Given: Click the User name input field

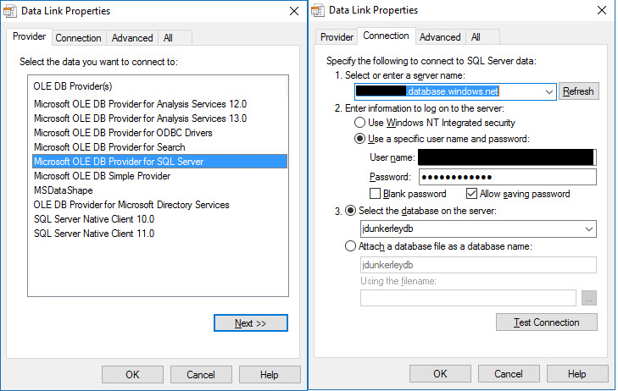Looking at the screenshot, I should click(506, 157).
